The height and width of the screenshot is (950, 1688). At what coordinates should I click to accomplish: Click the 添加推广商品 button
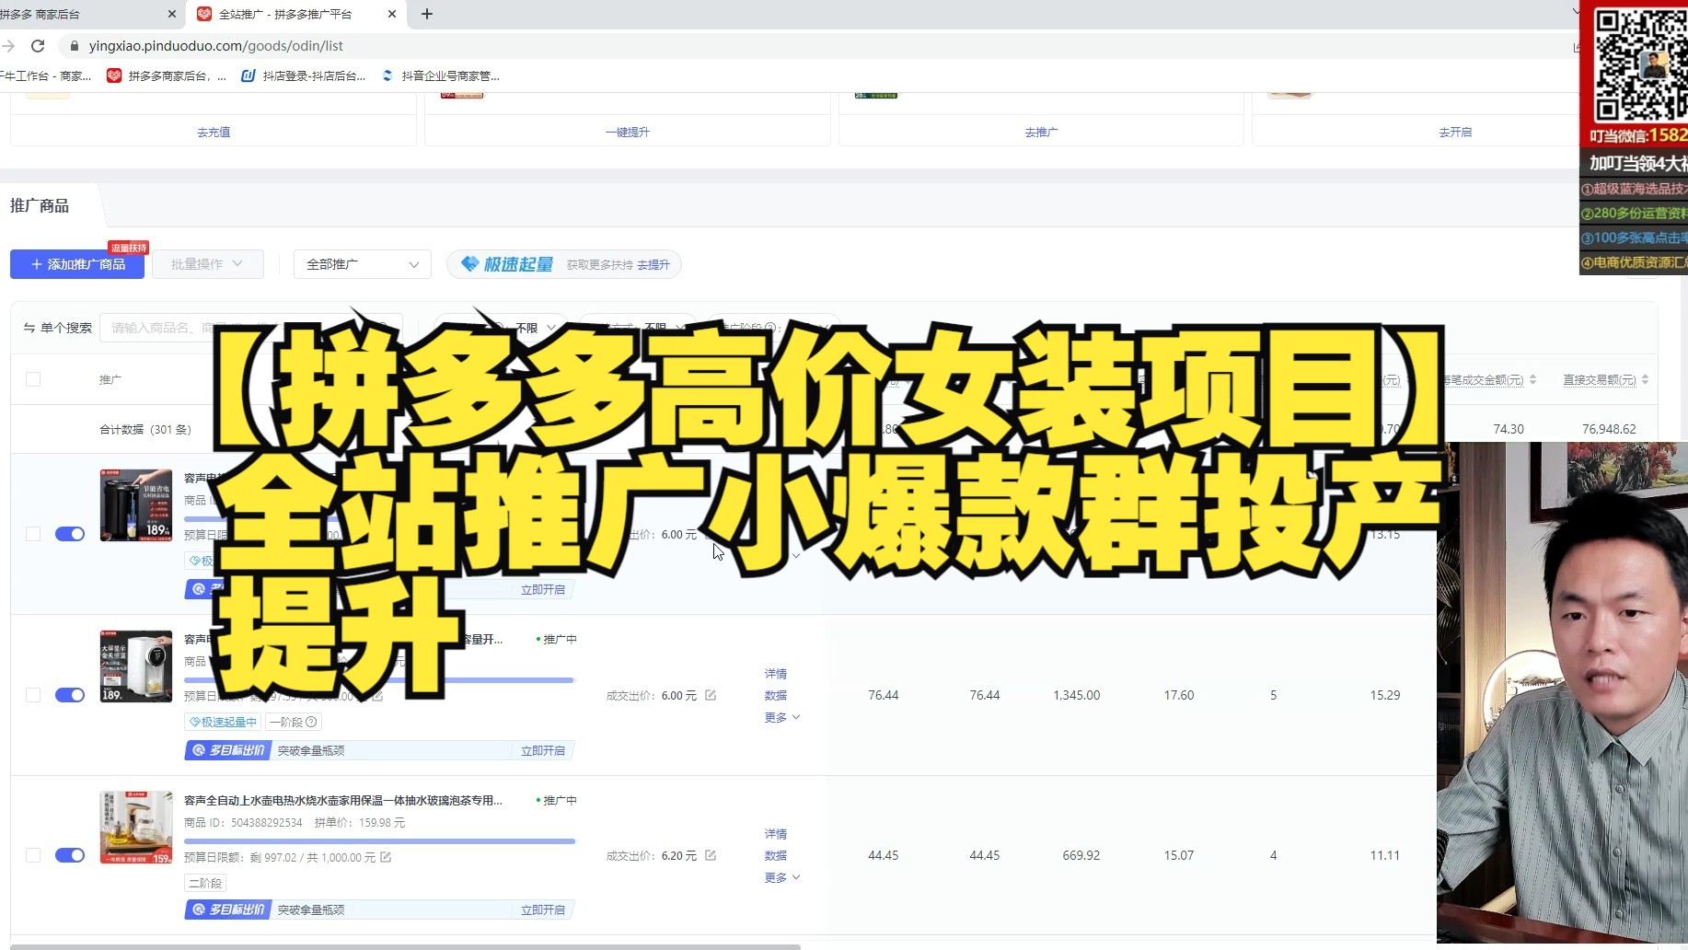pyautogui.click(x=77, y=264)
